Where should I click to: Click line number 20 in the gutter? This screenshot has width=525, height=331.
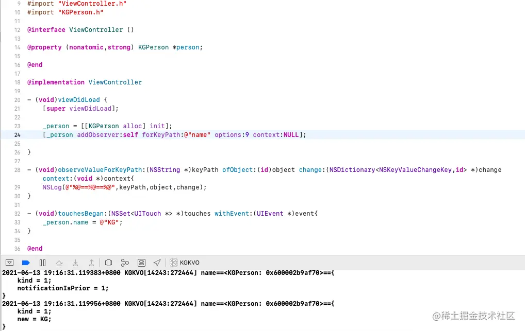pyautogui.click(x=18, y=100)
